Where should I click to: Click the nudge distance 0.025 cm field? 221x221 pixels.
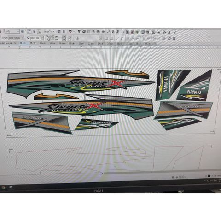click(35, 38)
